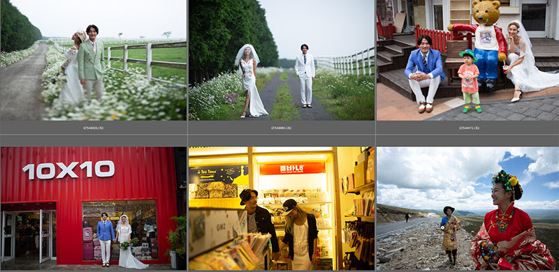This screenshot has height=272, width=559.
Task: Select the red traditional dress mountain photo
Action: point(467,209)
